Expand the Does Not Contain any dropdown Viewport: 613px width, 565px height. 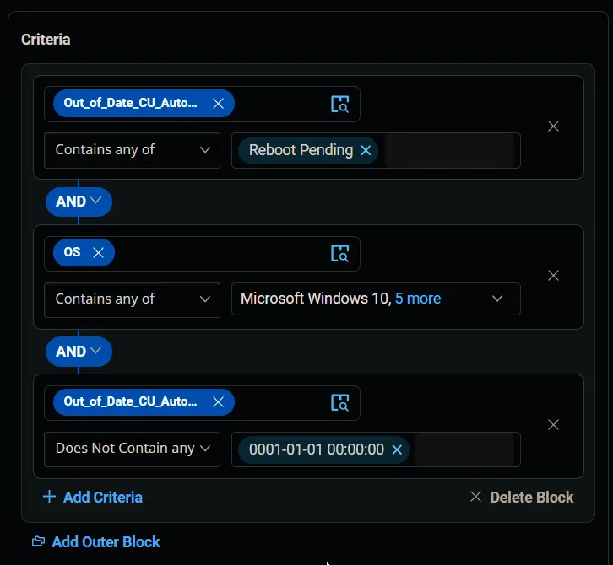click(132, 449)
